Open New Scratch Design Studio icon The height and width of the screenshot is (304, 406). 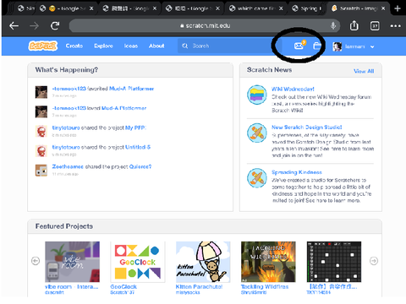[x=257, y=133]
